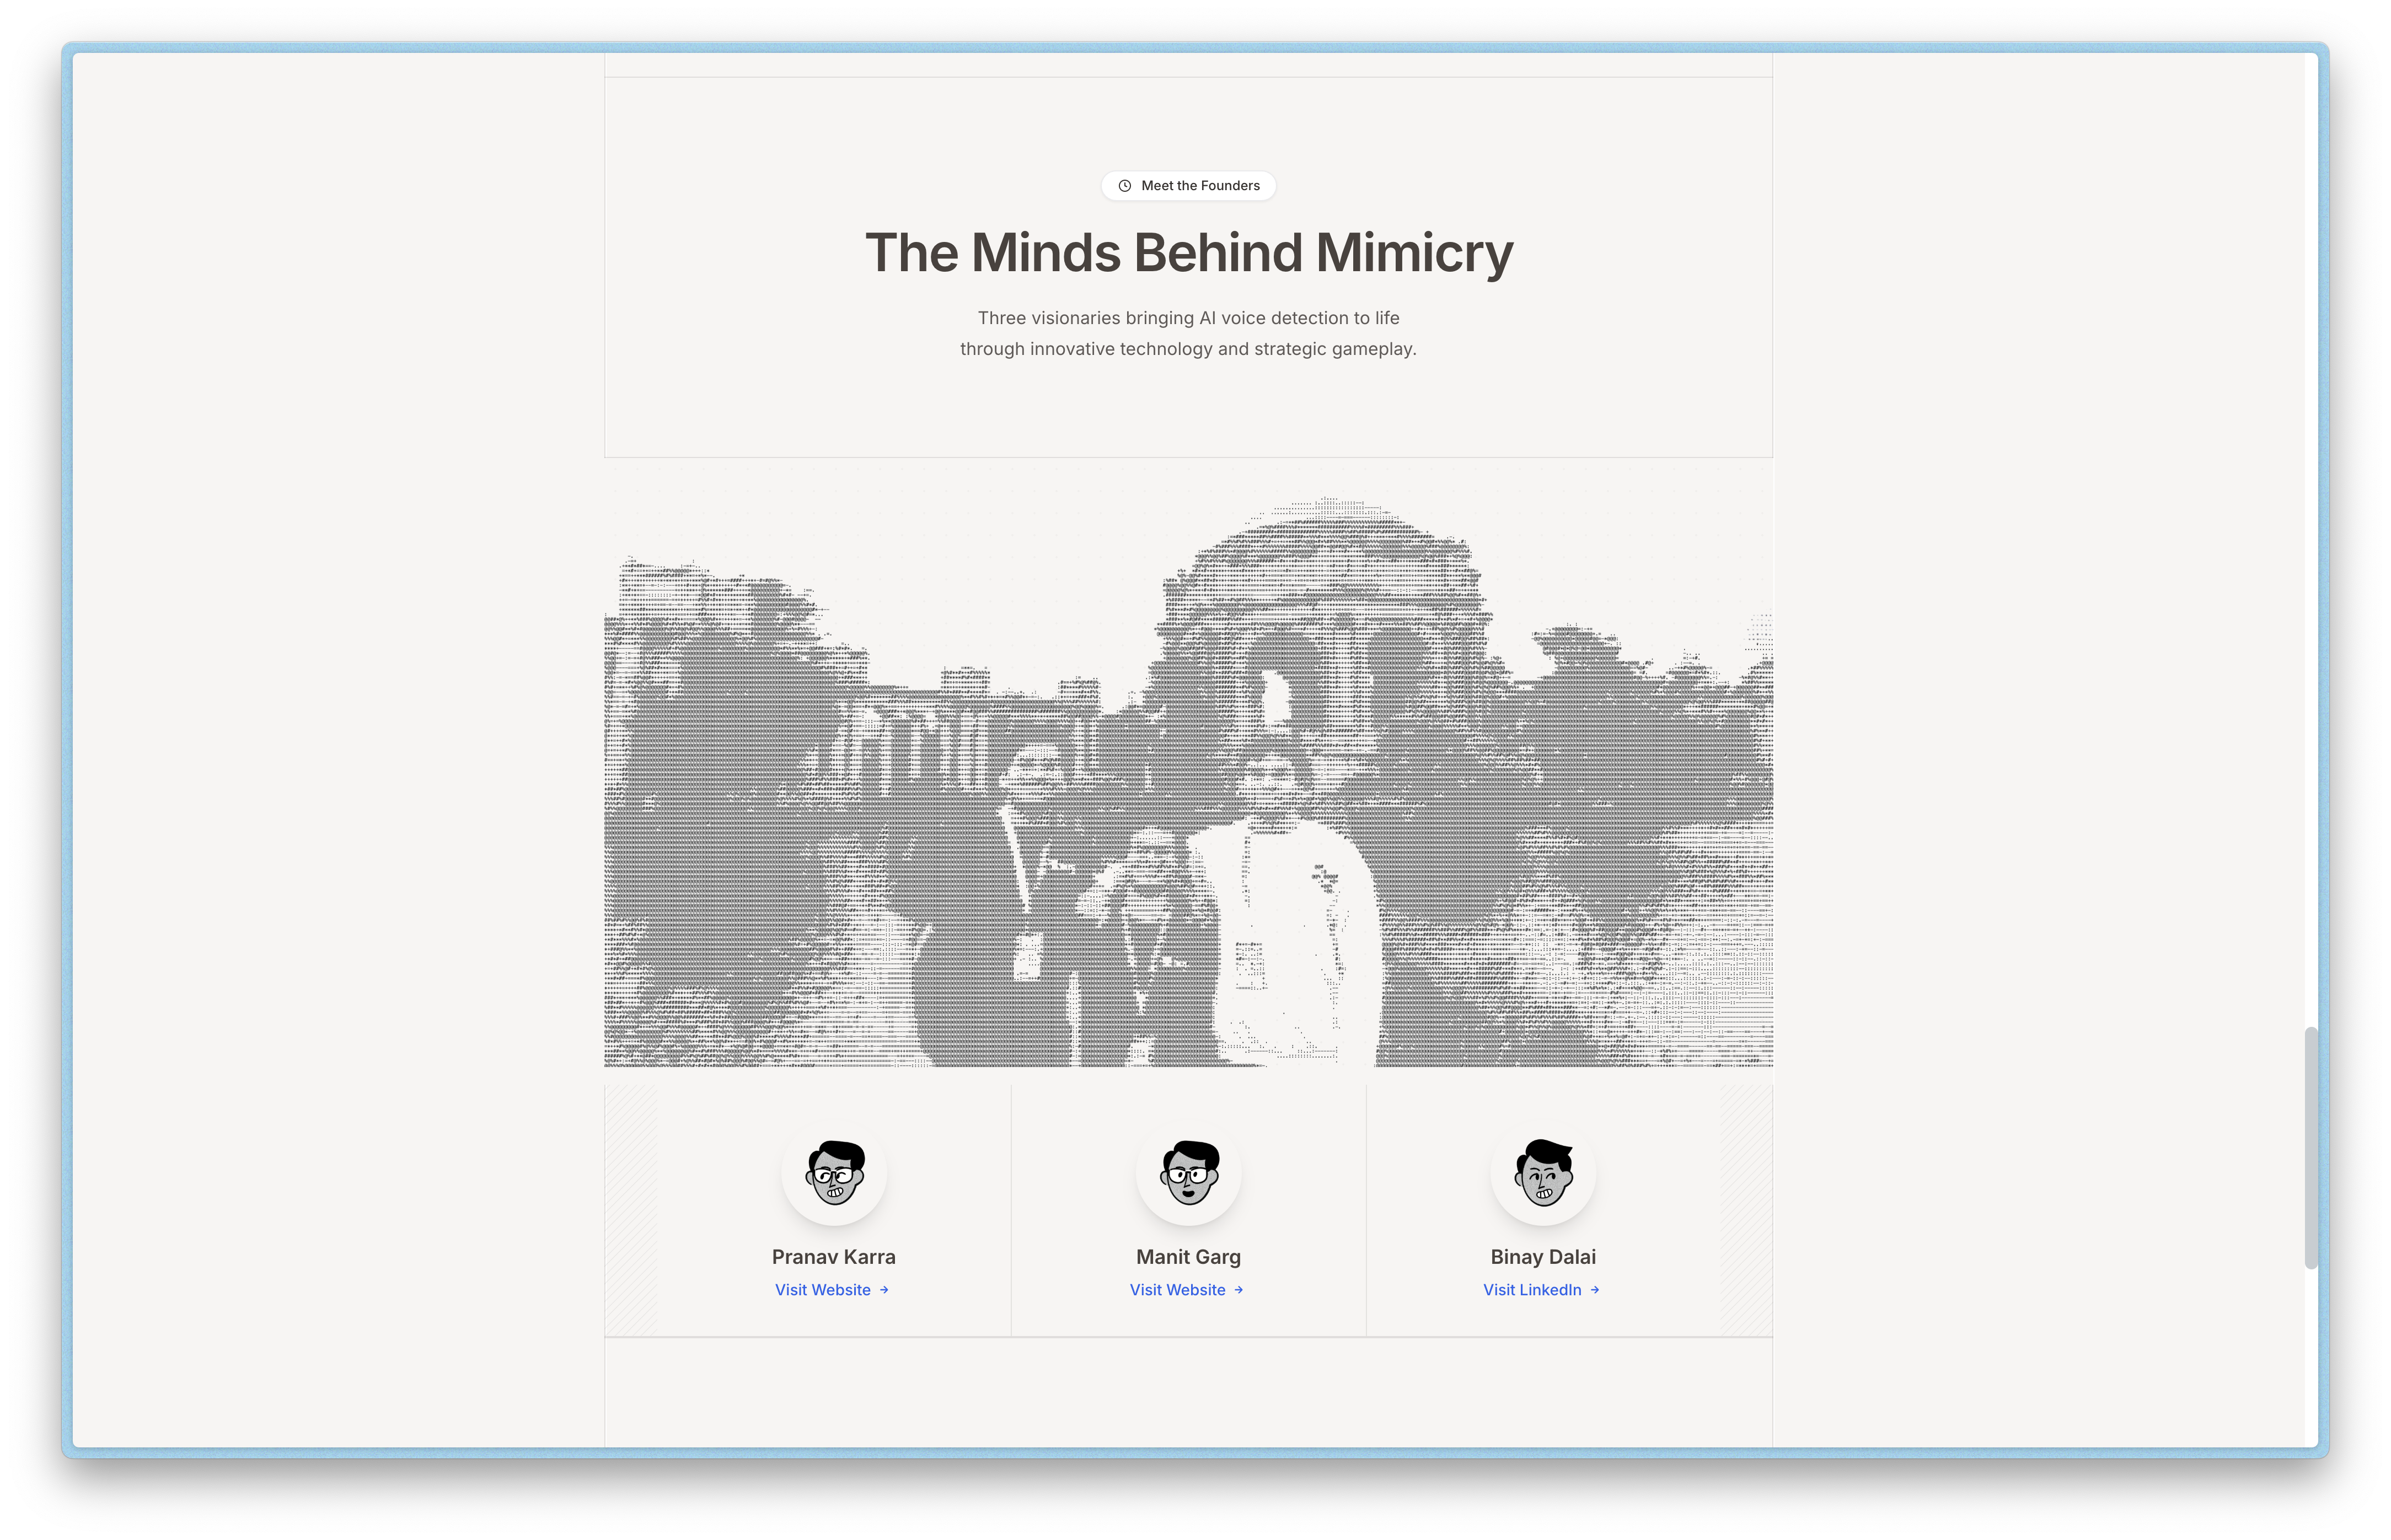Click the Pranav Karra name text
This screenshot has width=2391, height=1540.
pyautogui.click(x=833, y=1257)
